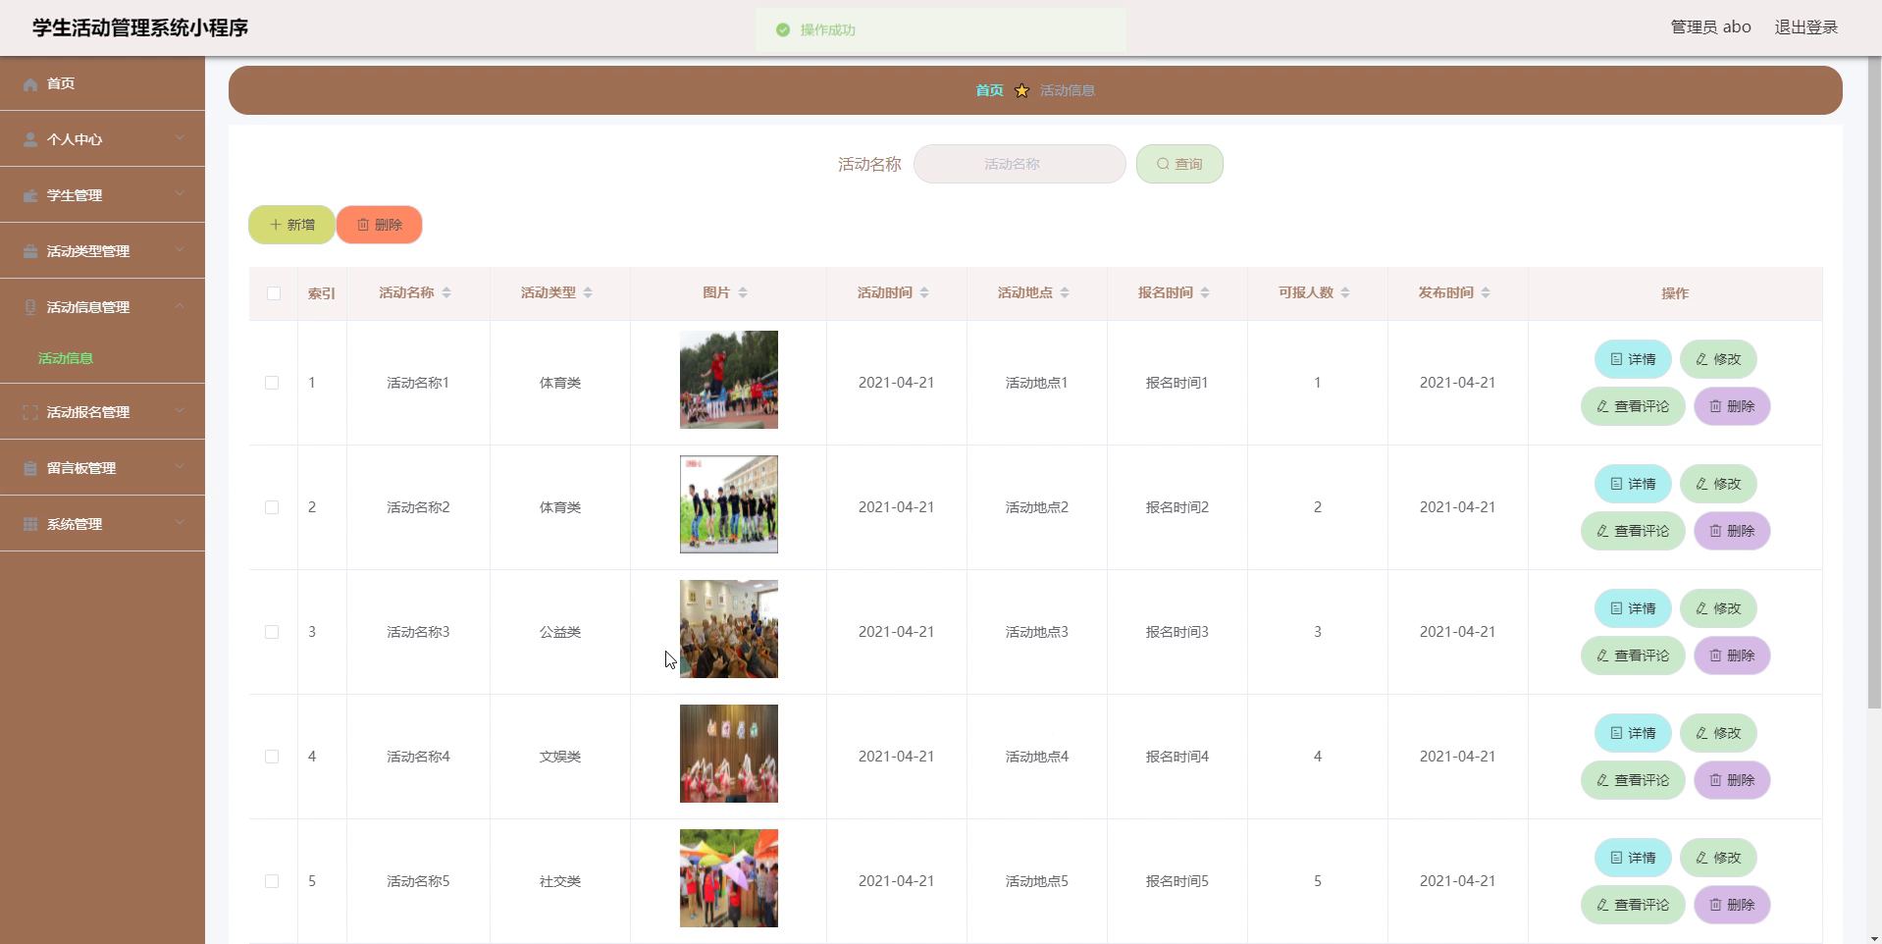Click the 活动名称 search input field

[1019, 164]
